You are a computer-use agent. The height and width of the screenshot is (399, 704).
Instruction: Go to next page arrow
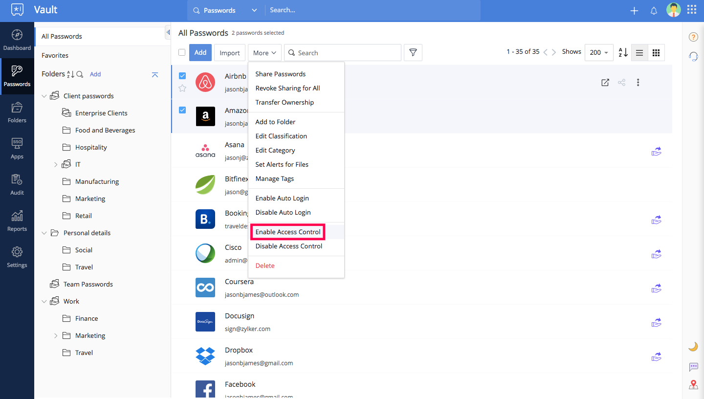tap(554, 52)
